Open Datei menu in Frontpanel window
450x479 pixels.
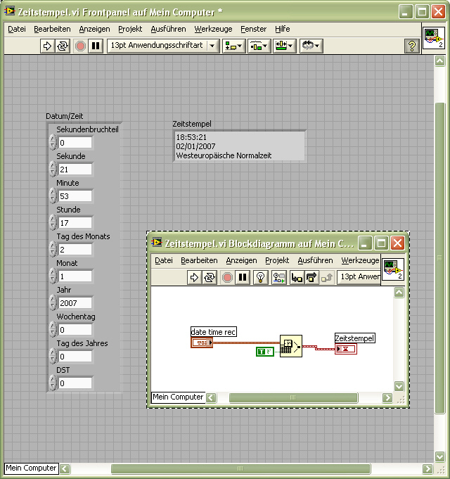[17, 29]
